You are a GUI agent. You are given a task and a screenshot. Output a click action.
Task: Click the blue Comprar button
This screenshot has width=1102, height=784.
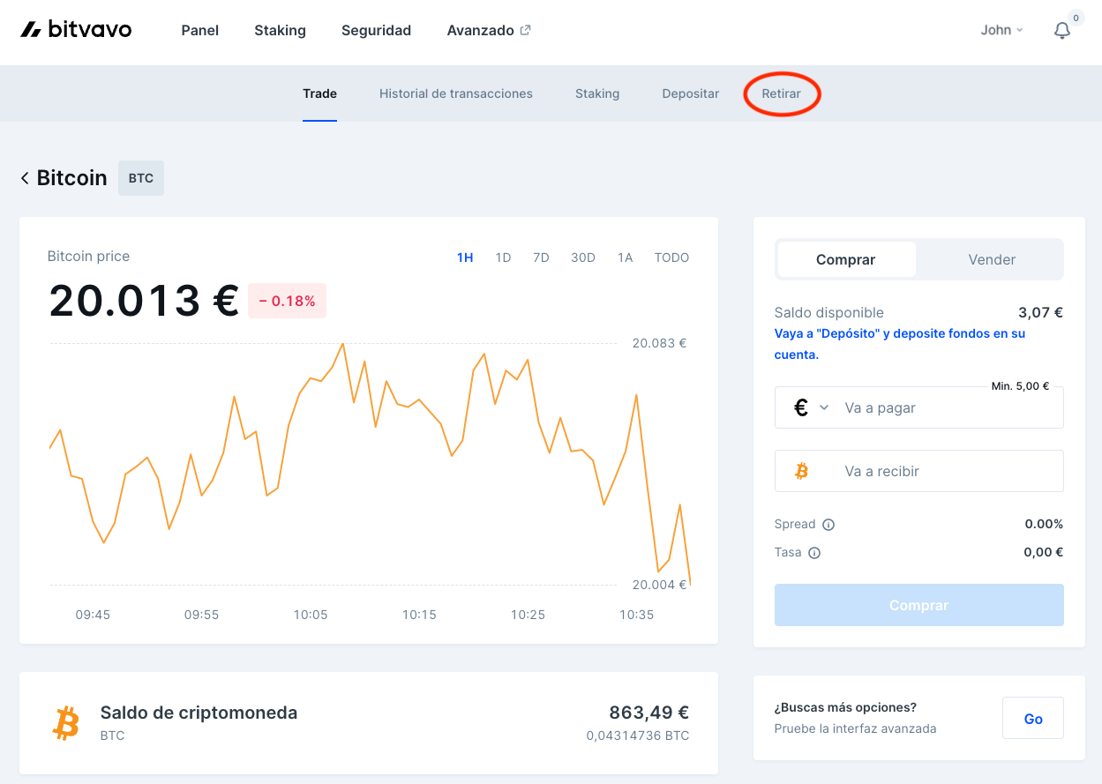point(919,605)
